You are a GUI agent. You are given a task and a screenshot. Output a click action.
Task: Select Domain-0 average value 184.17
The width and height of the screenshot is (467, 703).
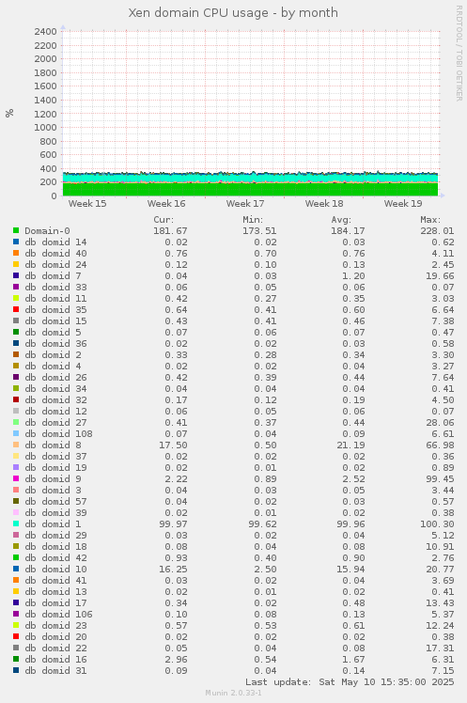(x=348, y=231)
